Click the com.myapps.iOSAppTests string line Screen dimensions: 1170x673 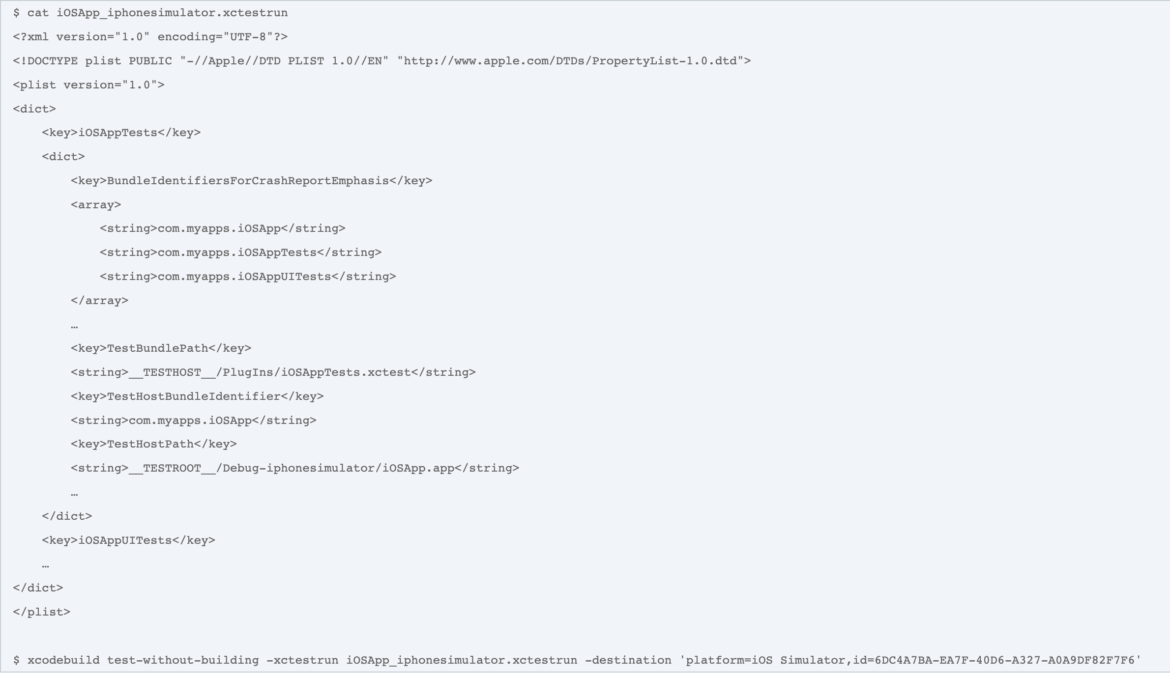pos(241,252)
